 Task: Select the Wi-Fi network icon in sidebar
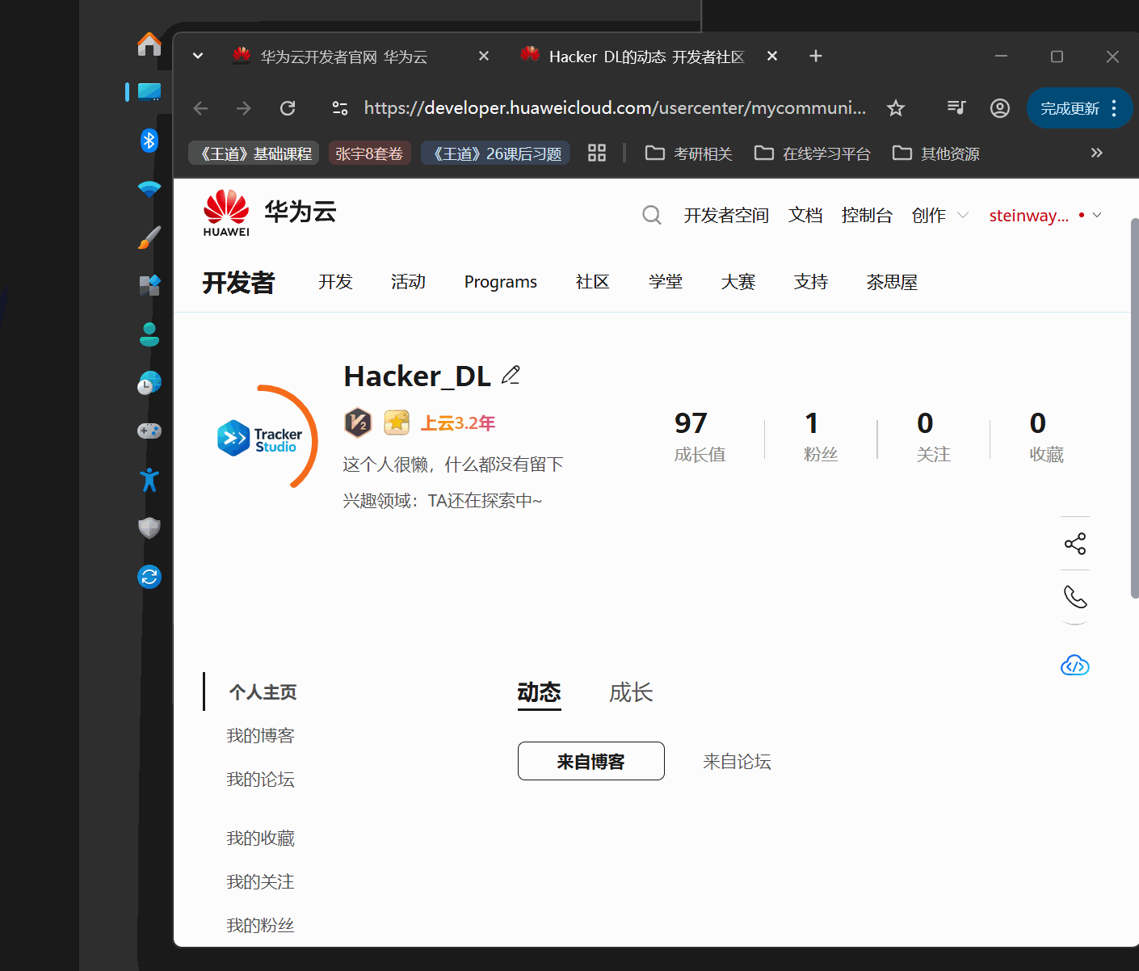tap(149, 189)
